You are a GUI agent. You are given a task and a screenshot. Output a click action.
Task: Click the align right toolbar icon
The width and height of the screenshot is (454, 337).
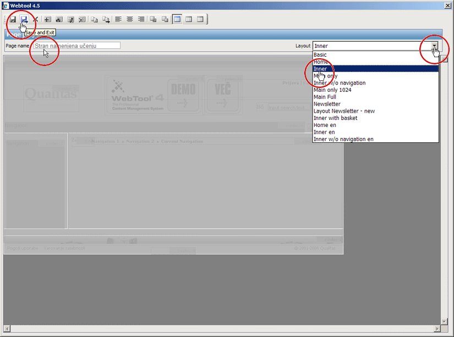pos(141,19)
